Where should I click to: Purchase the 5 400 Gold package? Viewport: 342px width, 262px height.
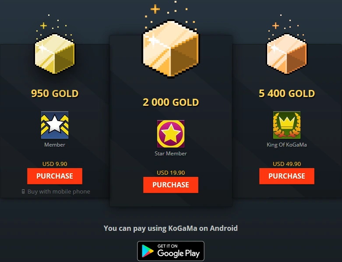tap(287, 176)
